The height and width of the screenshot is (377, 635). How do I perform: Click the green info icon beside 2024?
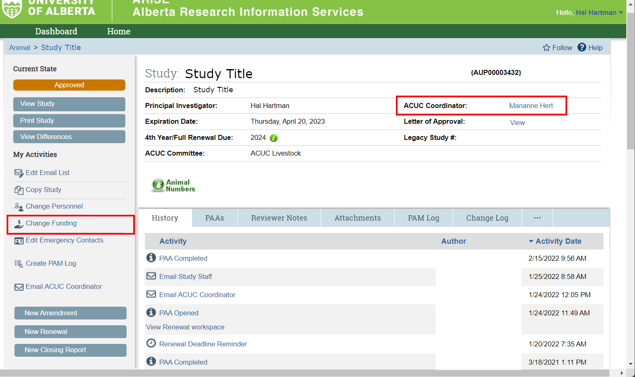pos(273,138)
